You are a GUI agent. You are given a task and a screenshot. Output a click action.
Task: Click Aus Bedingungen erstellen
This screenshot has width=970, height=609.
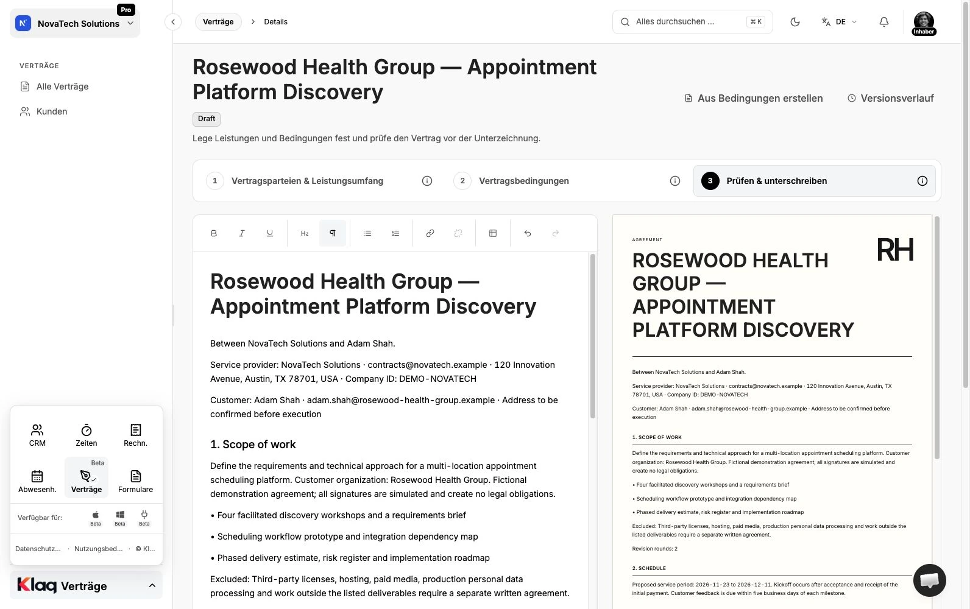click(x=754, y=98)
